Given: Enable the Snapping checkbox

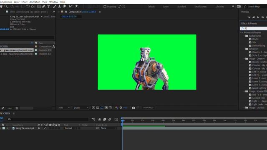Looking at the screenshot, I should [x=105, y=7].
